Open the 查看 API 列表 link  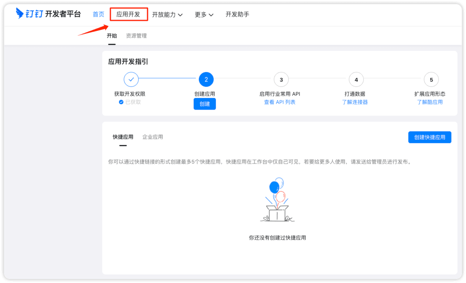tap(280, 102)
